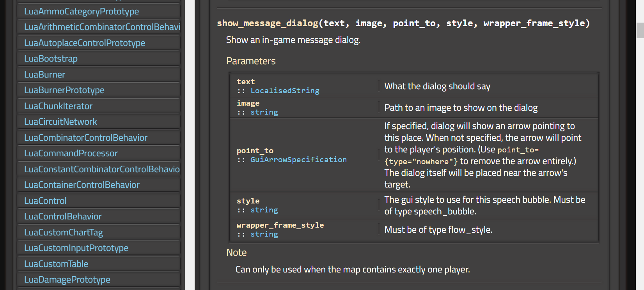Open LuaControl in the sidebar
Screen dimensions: 644x290
[45, 201]
